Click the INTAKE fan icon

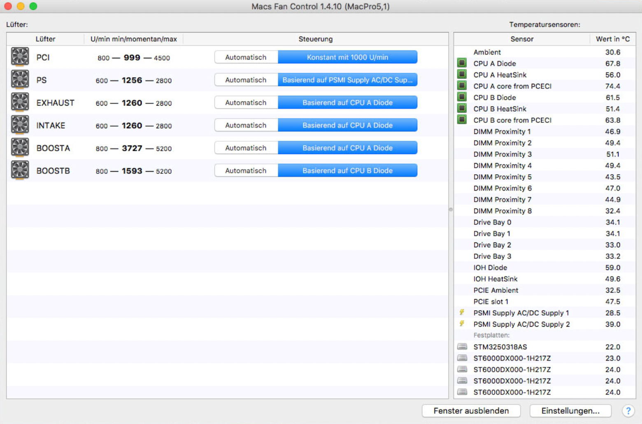pyautogui.click(x=20, y=124)
